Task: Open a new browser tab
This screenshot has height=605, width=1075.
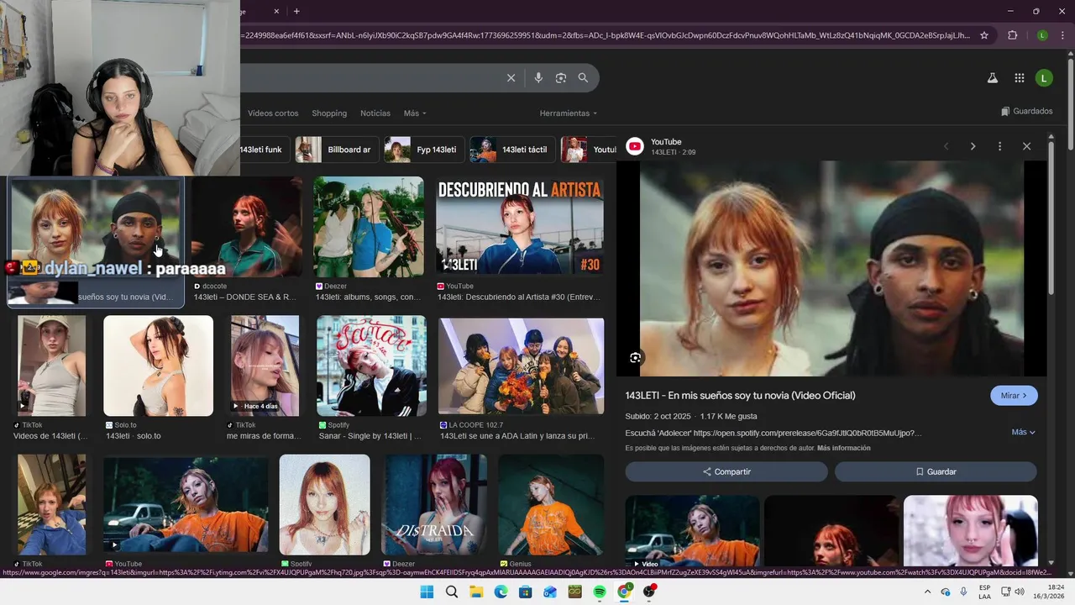Action: click(296, 11)
